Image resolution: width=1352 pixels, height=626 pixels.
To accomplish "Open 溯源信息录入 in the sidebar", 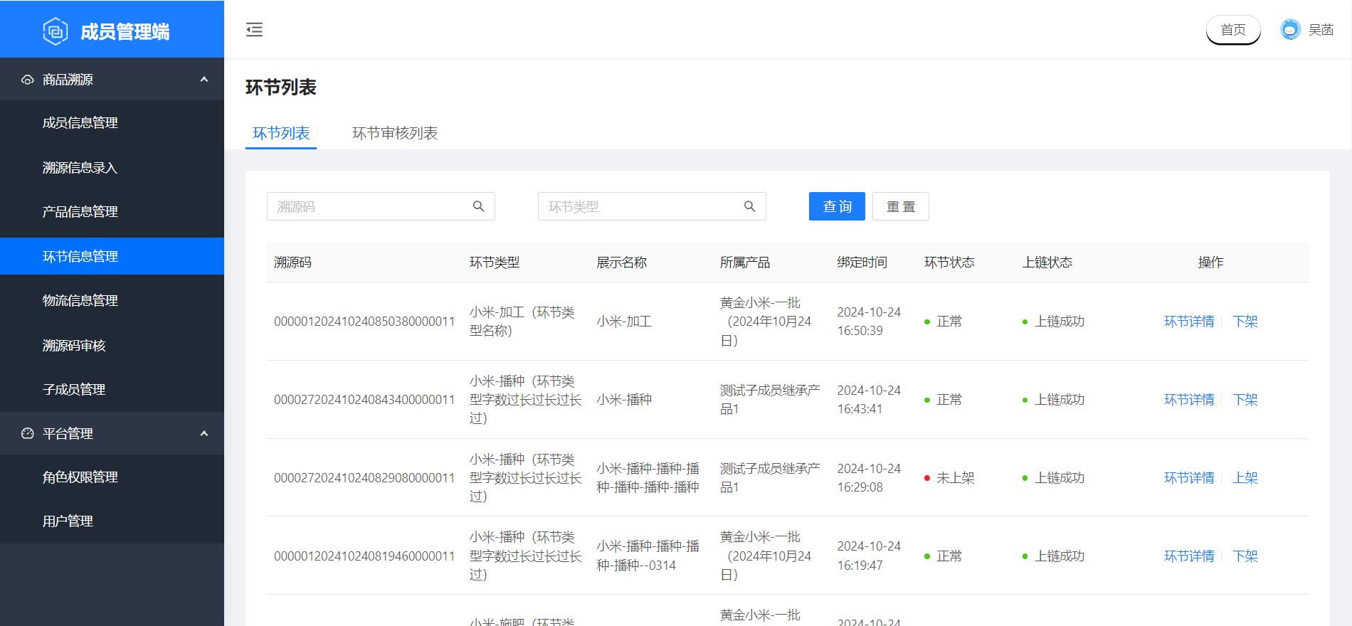I will [x=80, y=167].
